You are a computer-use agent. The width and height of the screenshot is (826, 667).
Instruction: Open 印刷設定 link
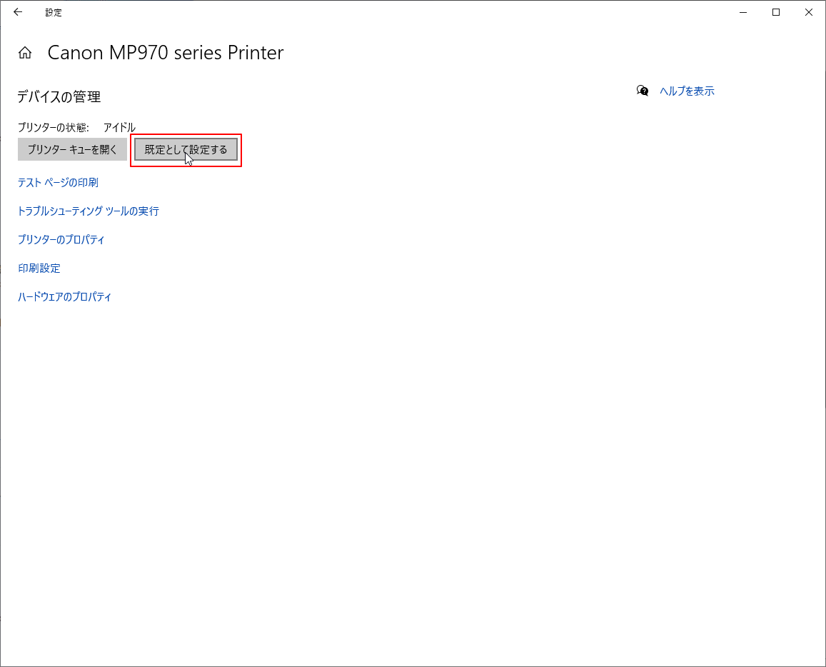coord(39,269)
